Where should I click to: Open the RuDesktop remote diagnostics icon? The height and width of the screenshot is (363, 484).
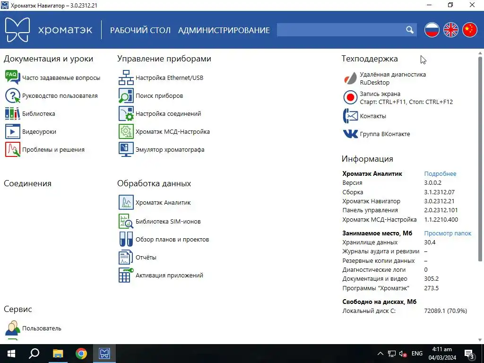[x=350, y=78]
